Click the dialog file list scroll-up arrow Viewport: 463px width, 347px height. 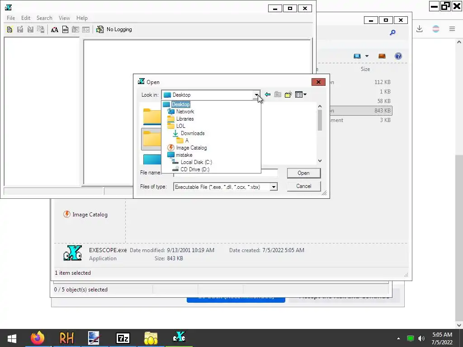coord(320,106)
